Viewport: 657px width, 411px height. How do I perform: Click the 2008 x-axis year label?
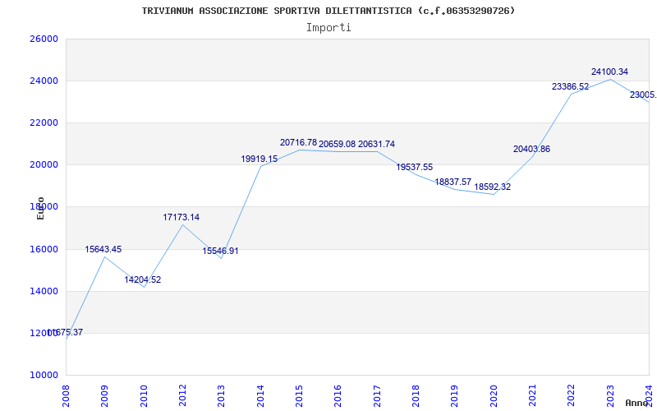click(x=66, y=395)
